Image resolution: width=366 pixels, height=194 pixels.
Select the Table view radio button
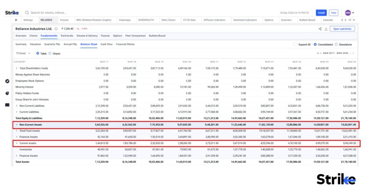coord(38,53)
